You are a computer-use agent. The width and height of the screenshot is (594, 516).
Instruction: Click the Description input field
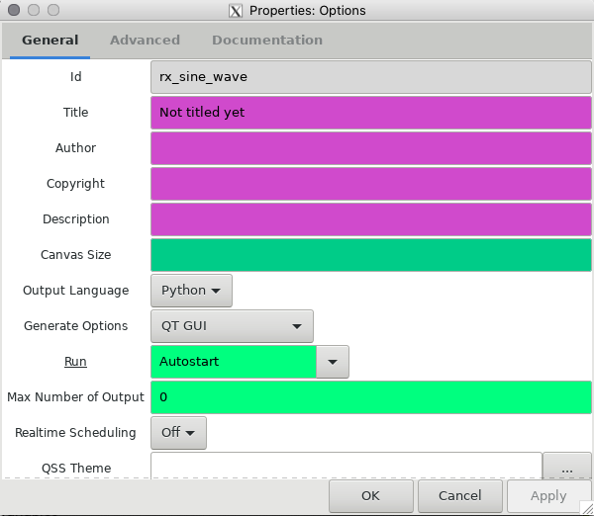(371, 219)
